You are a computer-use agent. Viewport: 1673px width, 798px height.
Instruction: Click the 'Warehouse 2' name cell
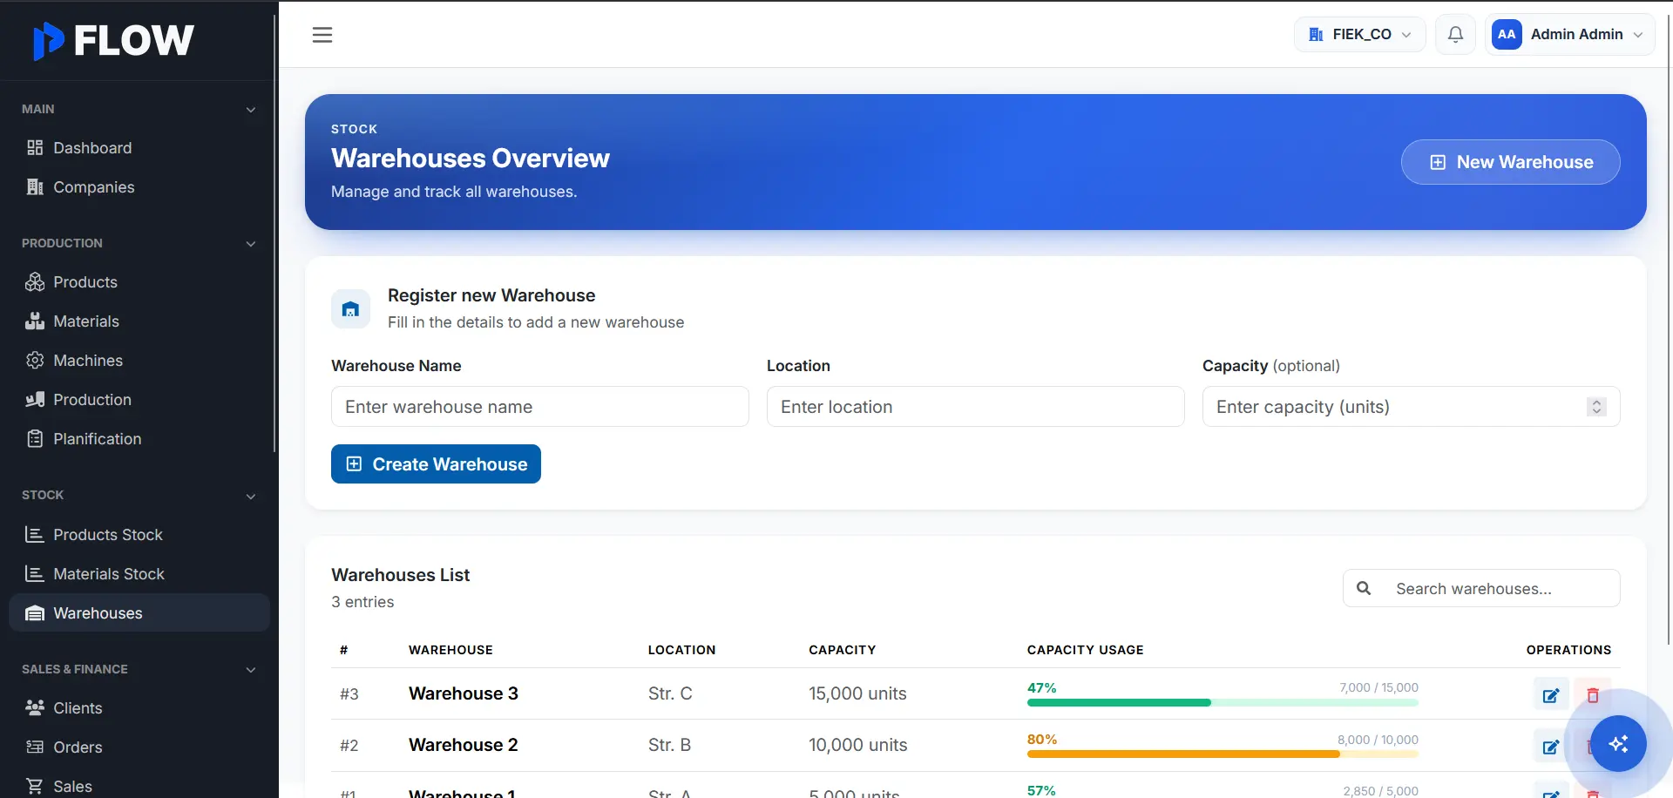464,745
